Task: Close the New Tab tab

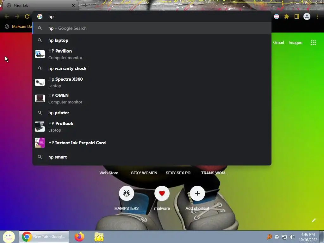Action: (x=73, y=5)
